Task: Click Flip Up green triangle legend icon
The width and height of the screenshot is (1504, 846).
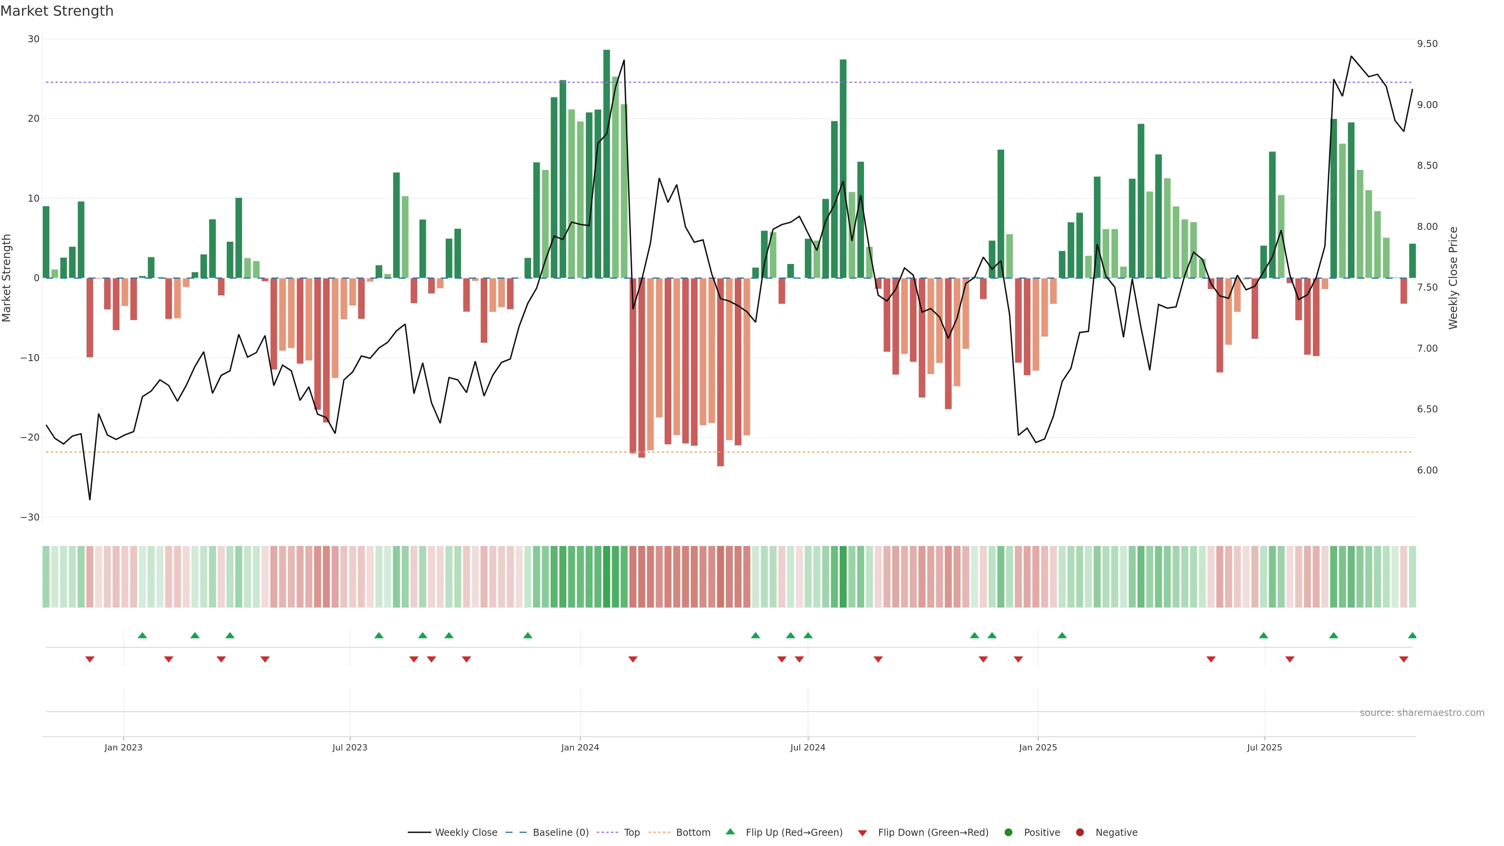Action: (730, 832)
